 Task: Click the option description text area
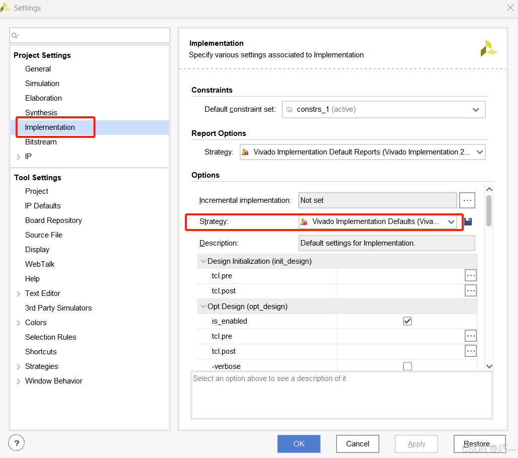tap(342, 396)
